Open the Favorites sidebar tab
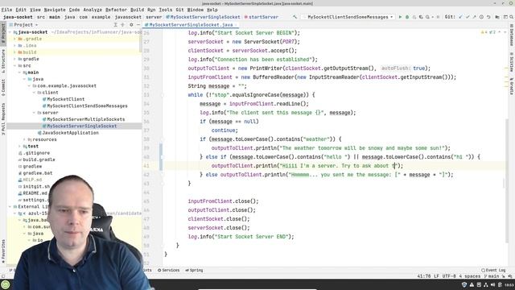This screenshot has width=515, height=290. point(3,251)
